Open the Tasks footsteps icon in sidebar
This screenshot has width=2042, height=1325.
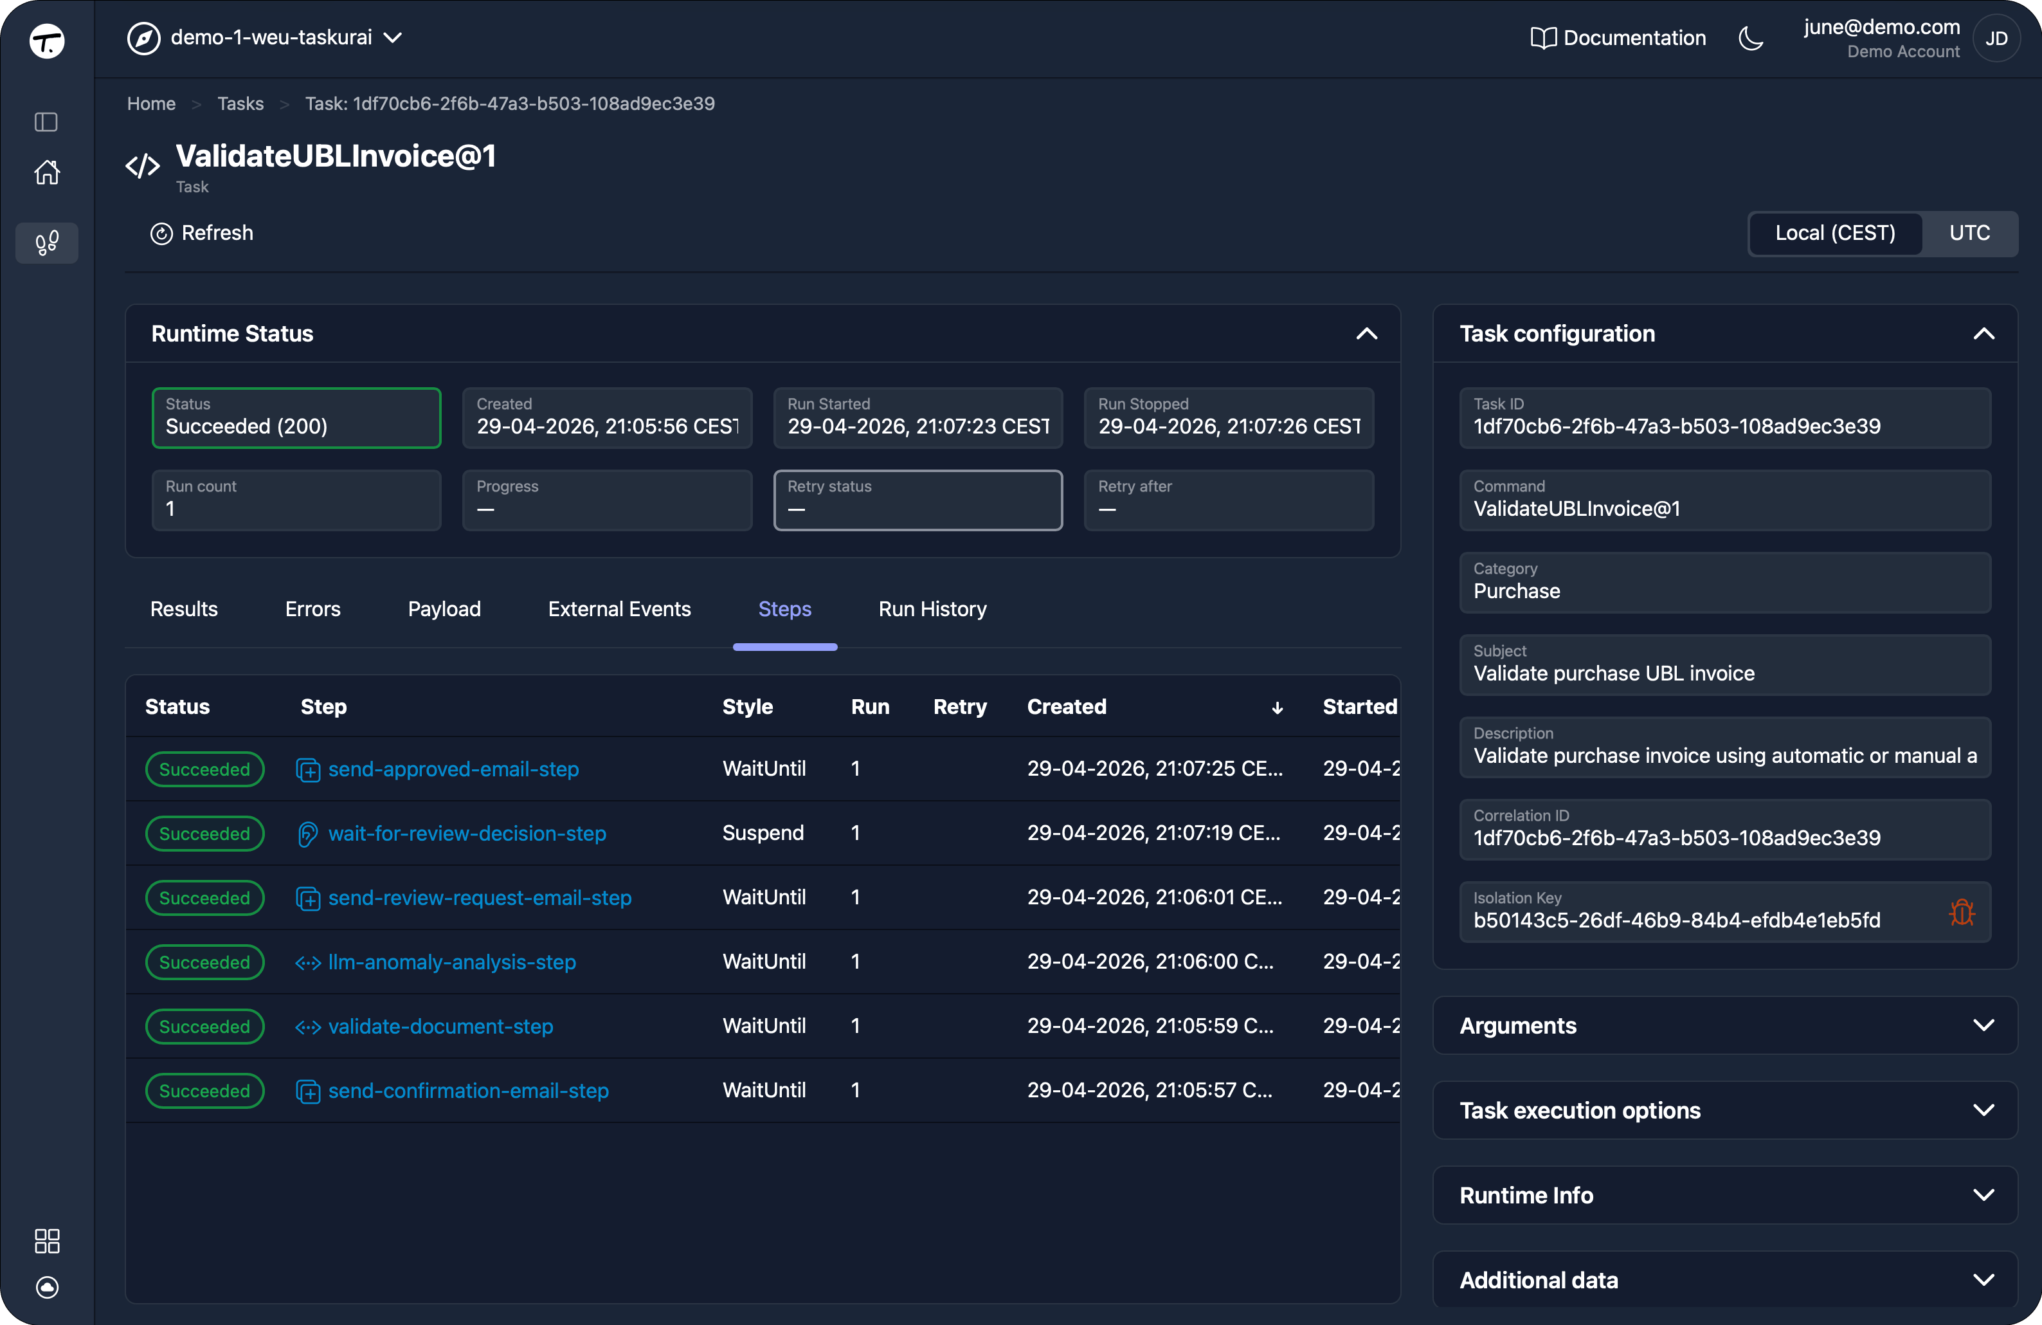(46, 243)
